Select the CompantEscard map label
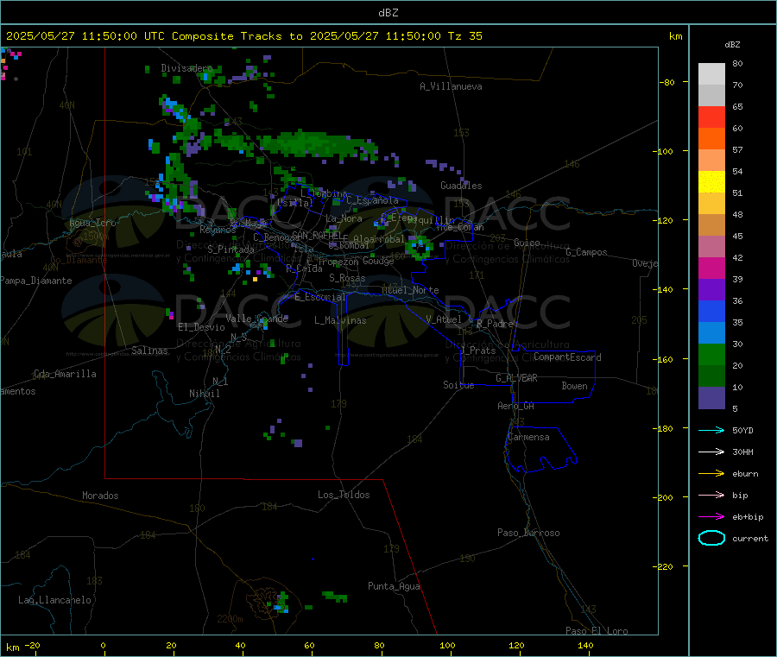Viewport: 777px width, 657px height. tap(567, 357)
